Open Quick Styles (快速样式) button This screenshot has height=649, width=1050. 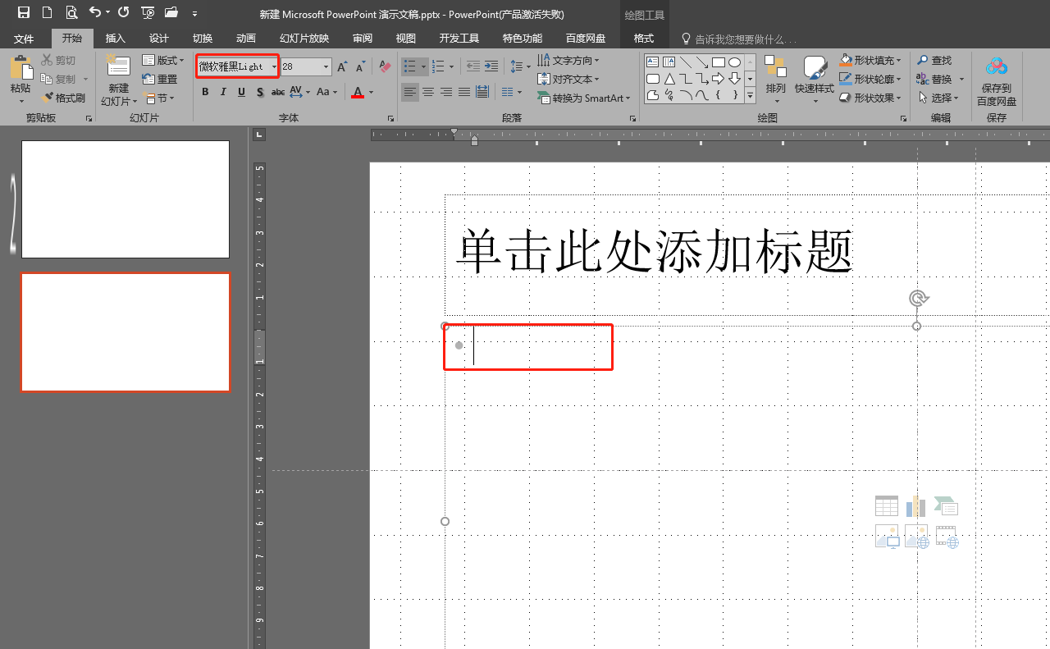point(815,80)
